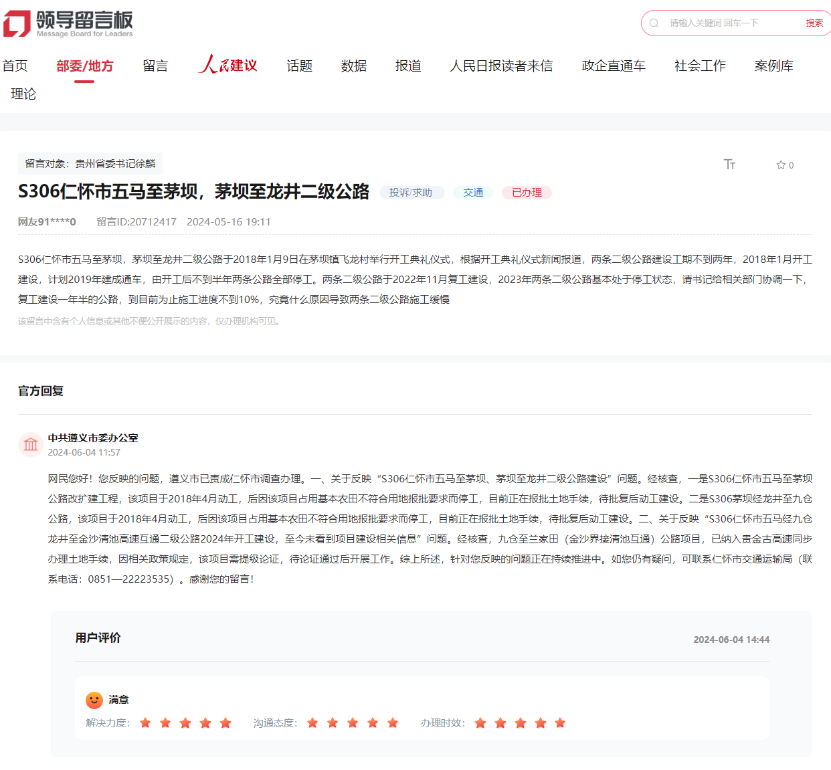Switch to the 留言 tab
831x770 pixels.
tap(155, 65)
